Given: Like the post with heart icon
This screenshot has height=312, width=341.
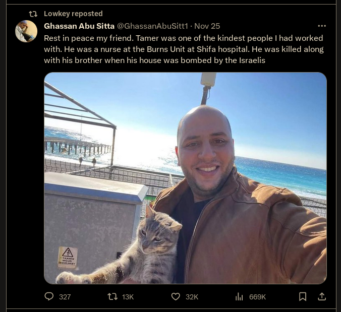Looking at the screenshot, I should click(176, 296).
